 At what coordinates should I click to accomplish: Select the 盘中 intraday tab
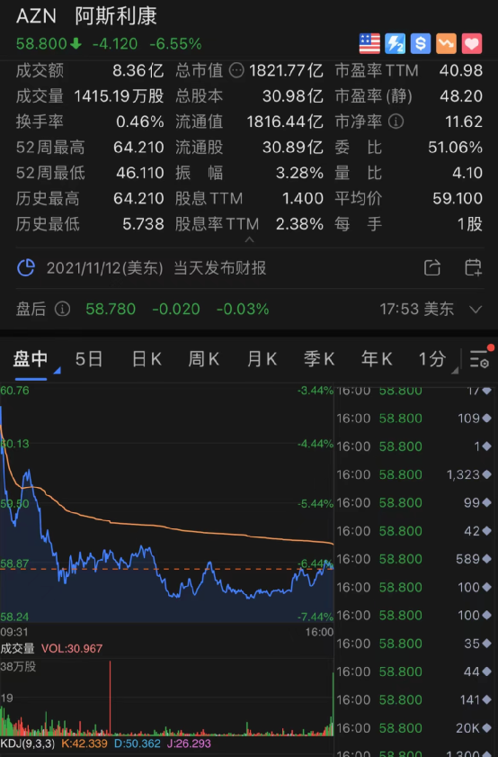(x=31, y=359)
